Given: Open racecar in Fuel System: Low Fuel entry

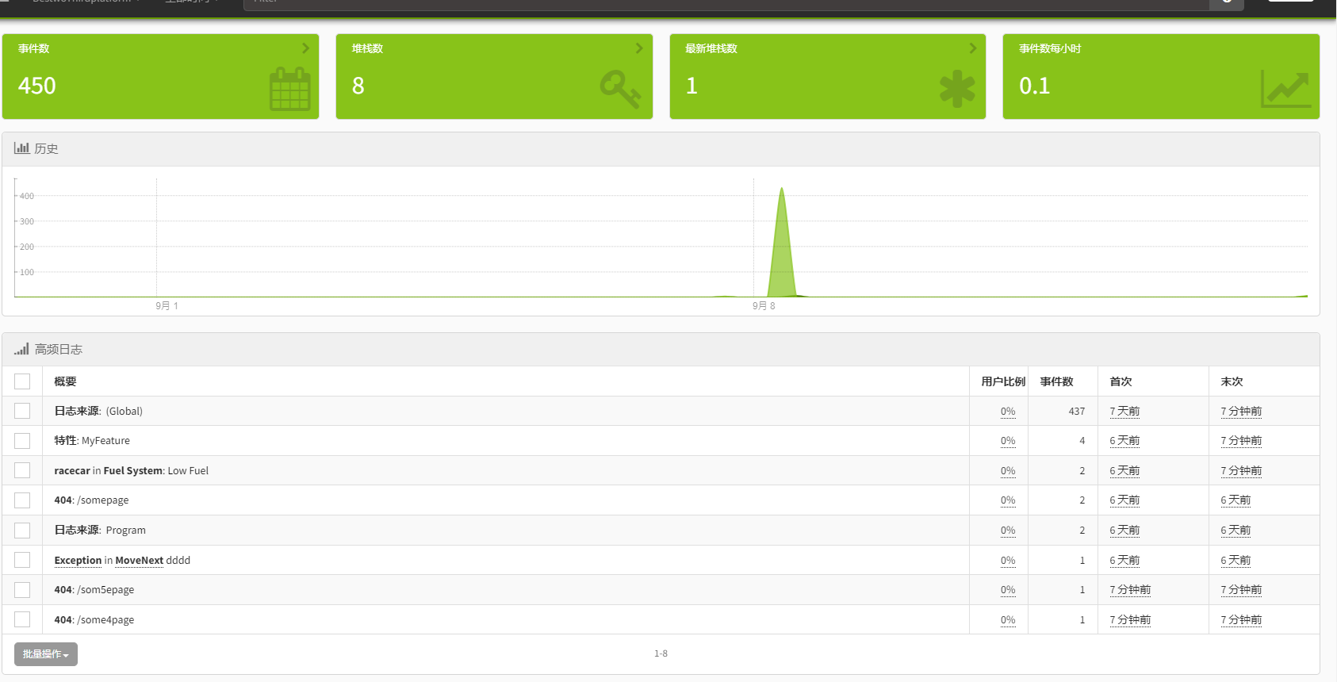Looking at the screenshot, I should tap(132, 470).
